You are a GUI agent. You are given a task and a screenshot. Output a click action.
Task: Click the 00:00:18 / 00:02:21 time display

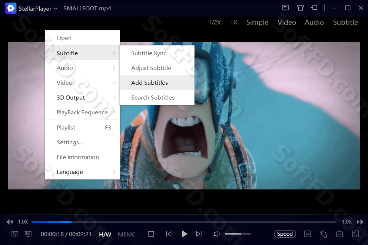[66, 234]
